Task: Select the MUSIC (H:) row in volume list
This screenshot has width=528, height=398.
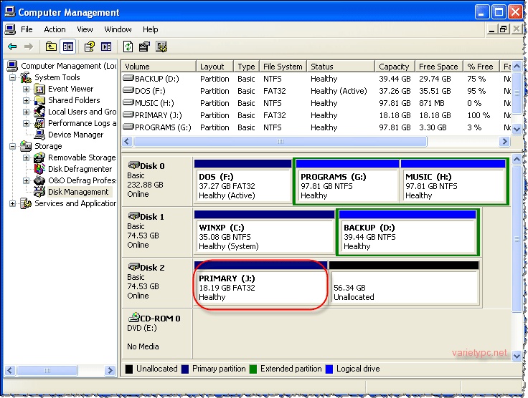Action: point(316,103)
